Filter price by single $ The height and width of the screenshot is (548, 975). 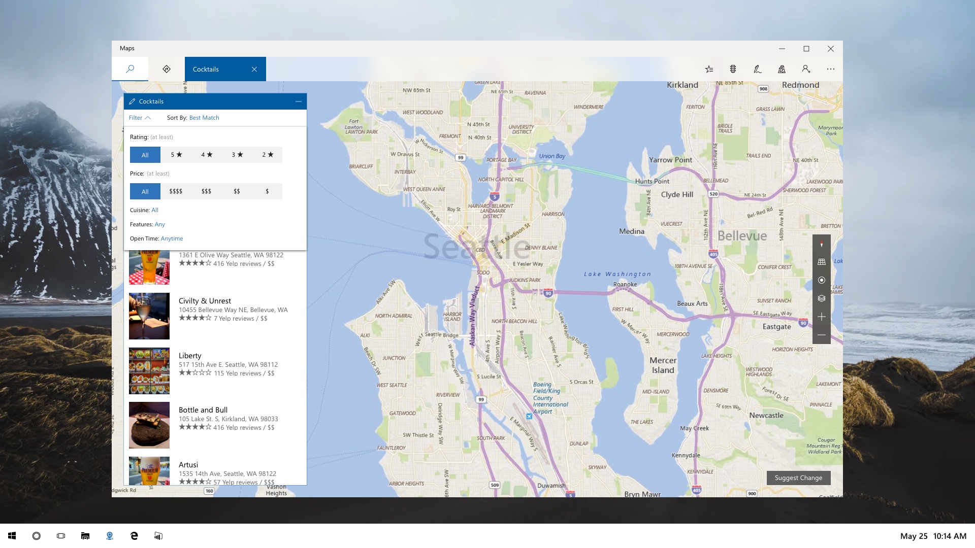click(267, 191)
